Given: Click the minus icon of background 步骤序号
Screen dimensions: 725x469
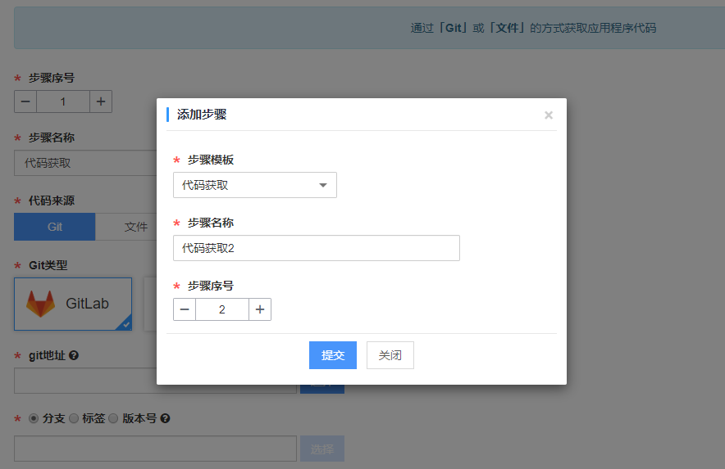Looking at the screenshot, I should point(25,101).
